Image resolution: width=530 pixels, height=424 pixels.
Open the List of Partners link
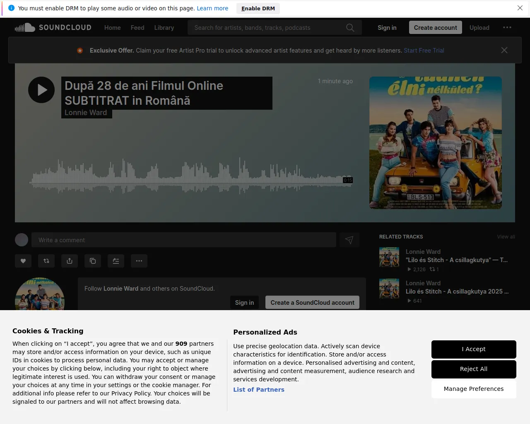click(259, 390)
